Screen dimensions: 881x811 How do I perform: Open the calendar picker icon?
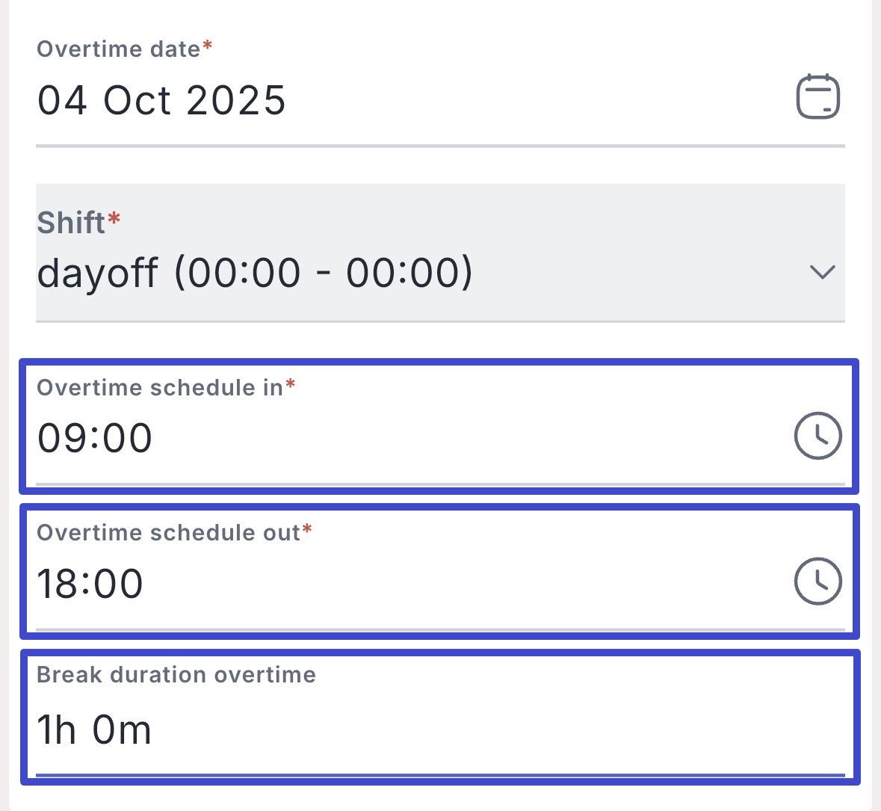(x=817, y=97)
